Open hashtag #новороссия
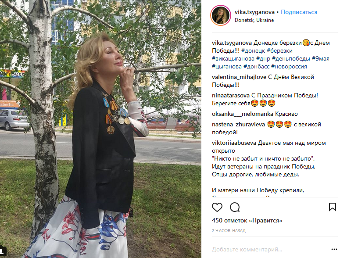The height and width of the screenshot is (258, 340). 289,66
